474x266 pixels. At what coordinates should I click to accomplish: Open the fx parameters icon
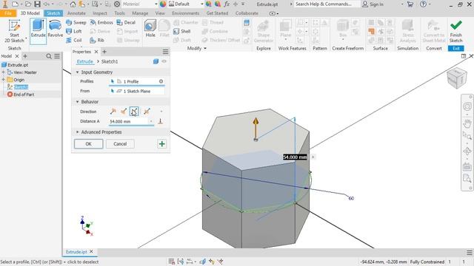(x=227, y=4)
